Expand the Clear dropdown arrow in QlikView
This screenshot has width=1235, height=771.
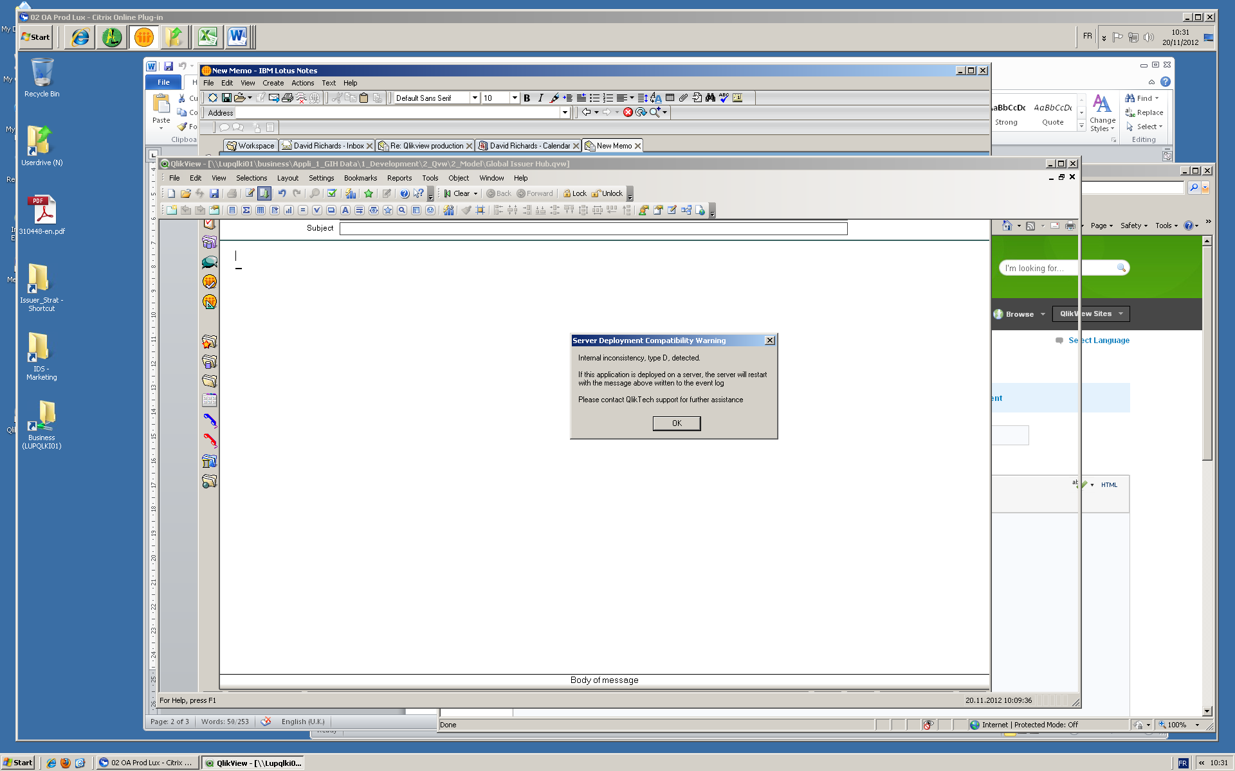475,193
